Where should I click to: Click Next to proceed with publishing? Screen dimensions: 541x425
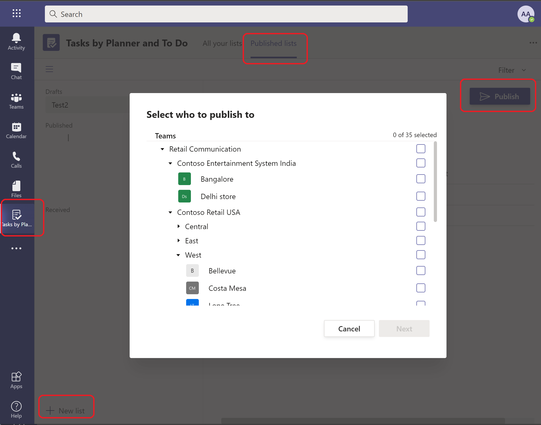[x=404, y=328]
